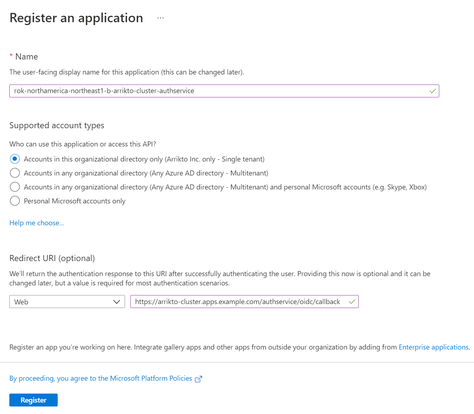The width and height of the screenshot is (474, 414).
Task: Select Accounts in this organizational directory only
Action: pyautogui.click(x=15, y=159)
